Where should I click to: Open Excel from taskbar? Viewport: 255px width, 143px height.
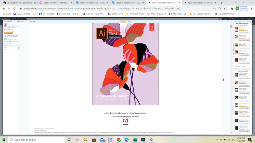tap(135, 140)
